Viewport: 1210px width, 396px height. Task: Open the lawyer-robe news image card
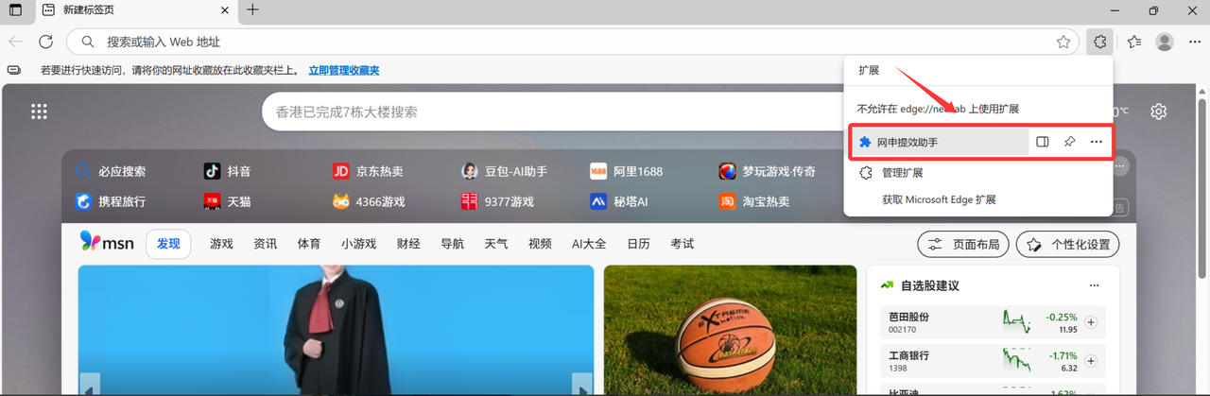[336, 330]
